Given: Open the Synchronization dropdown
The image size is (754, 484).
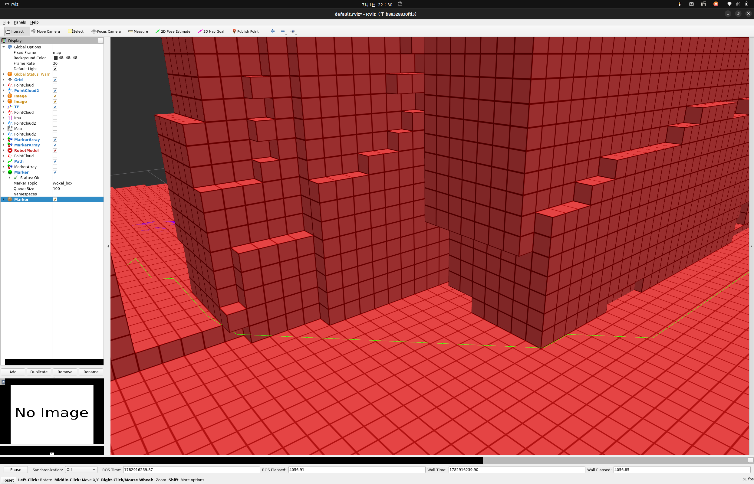Looking at the screenshot, I should [81, 469].
